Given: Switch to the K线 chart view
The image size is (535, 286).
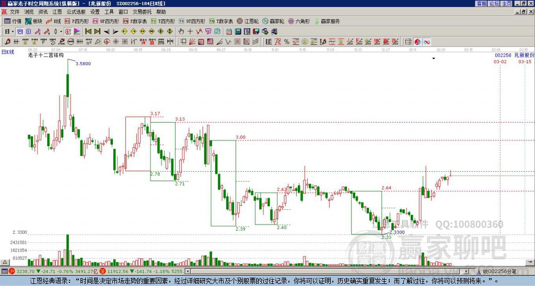Looking at the screenshot, I should (x=53, y=21).
